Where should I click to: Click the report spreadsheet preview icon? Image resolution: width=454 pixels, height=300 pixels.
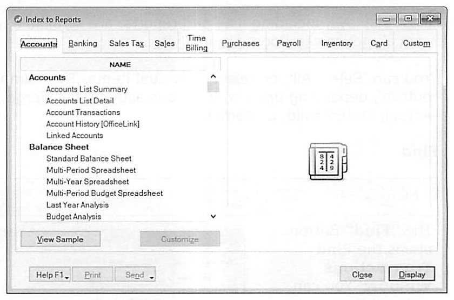pos(328,161)
